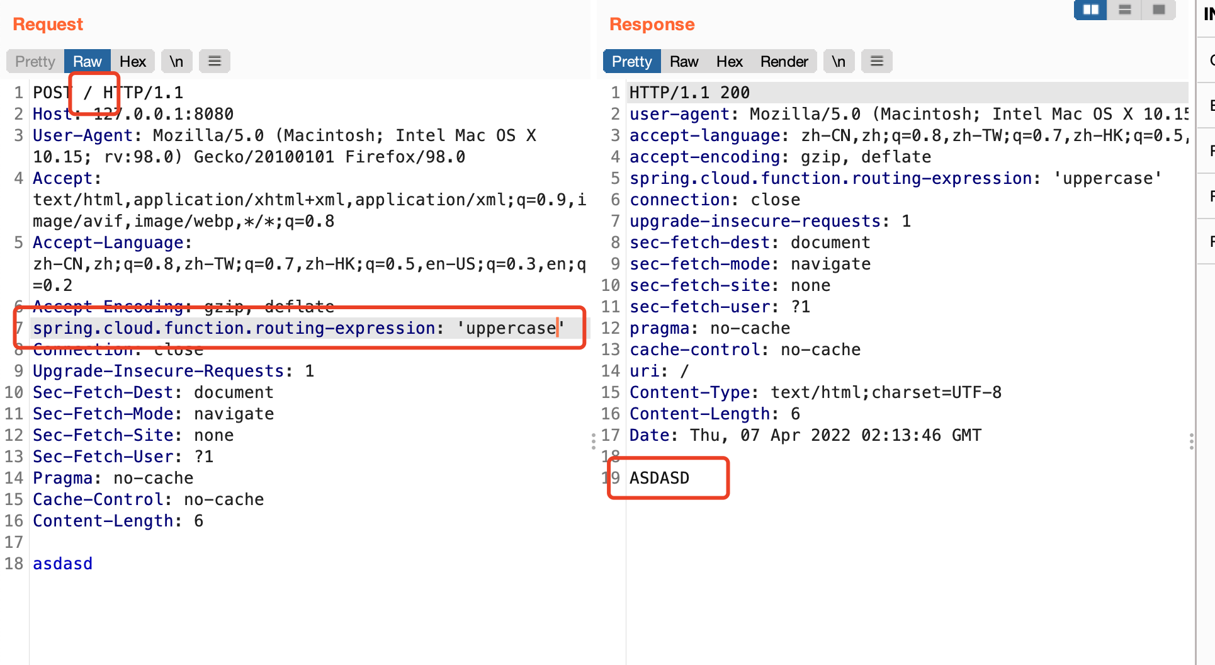The width and height of the screenshot is (1215, 665).
Task: Click the divider handle between Request and Response
Action: [594, 441]
